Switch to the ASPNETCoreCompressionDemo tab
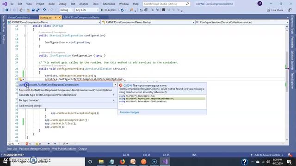Image resolution: width=296 pixels, height=166 pixels. click(81, 18)
